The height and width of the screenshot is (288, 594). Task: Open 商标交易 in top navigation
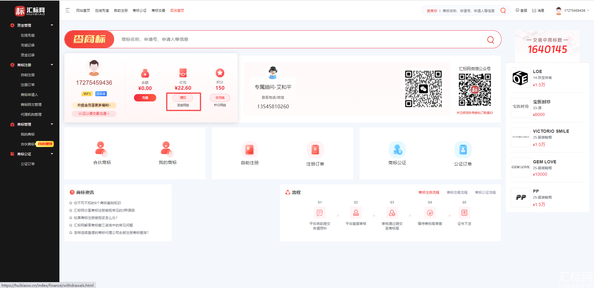coord(158,11)
